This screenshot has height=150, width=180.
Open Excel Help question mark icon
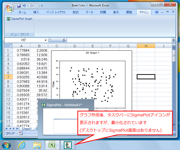coord(157,12)
